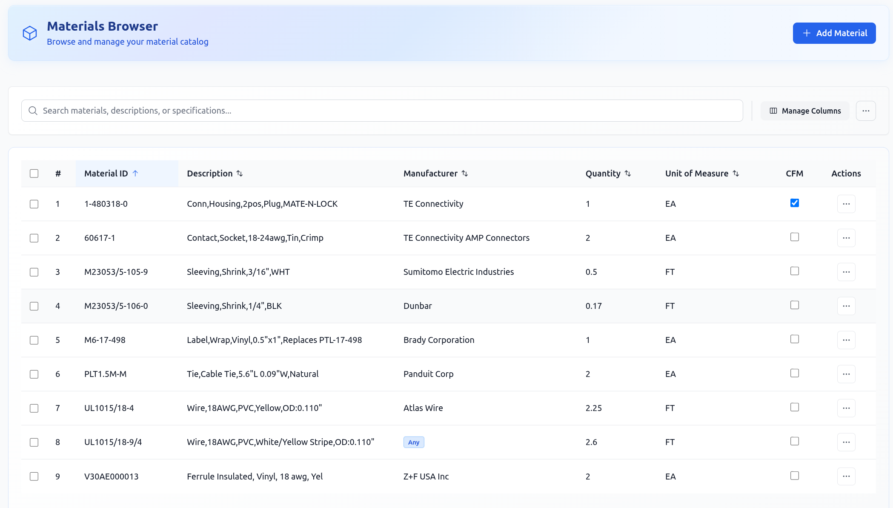Click quantity 0.17 cell
This screenshot has height=508, width=893.
[x=594, y=306]
